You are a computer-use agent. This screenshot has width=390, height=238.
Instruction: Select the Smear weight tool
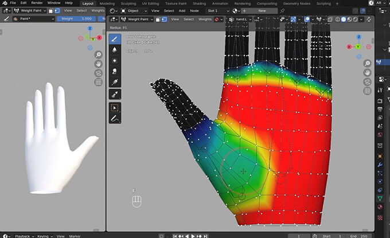click(115, 72)
